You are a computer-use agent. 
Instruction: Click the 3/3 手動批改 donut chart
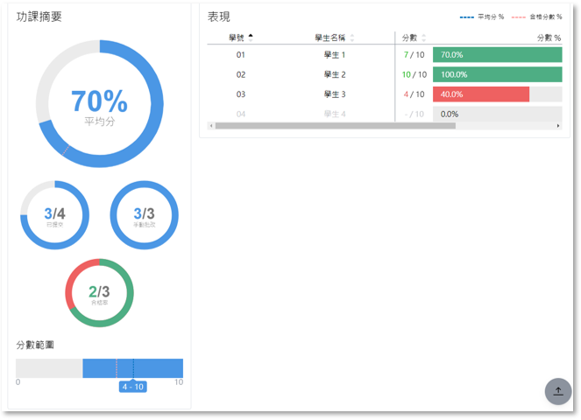144,215
